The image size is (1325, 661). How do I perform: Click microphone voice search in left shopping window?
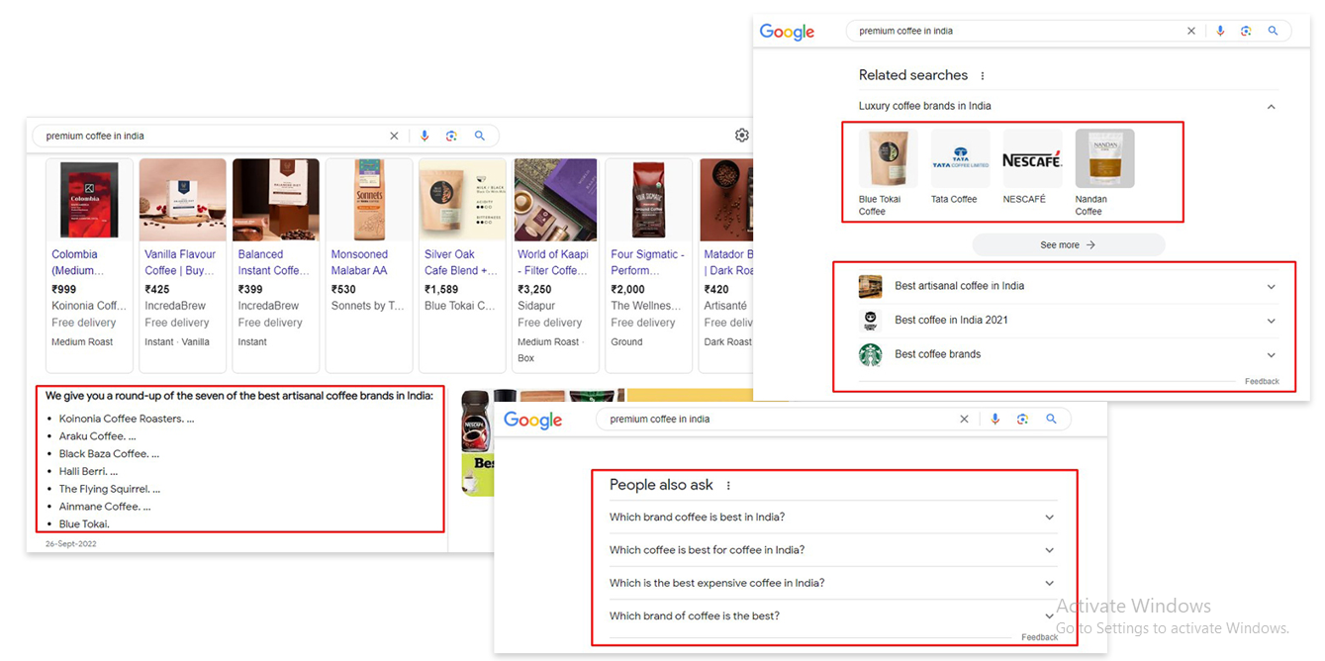pyautogui.click(x=425, y=136)
